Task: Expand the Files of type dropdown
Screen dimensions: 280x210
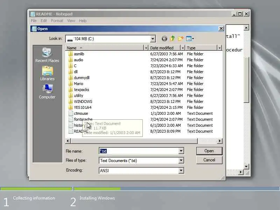Action: tap(181, 161)
